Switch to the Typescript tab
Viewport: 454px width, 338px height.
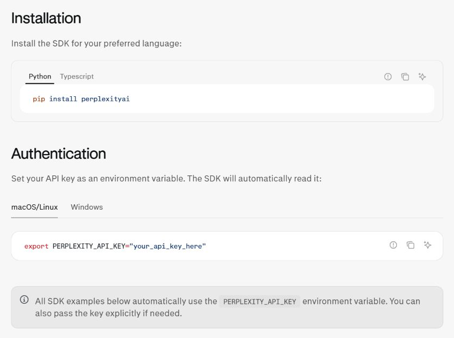coord(77,76)
